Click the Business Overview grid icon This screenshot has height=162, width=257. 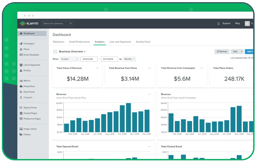[55, 52]
